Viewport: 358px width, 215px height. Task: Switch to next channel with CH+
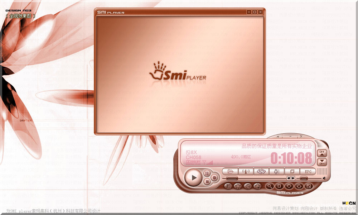(x=321, y=153)
